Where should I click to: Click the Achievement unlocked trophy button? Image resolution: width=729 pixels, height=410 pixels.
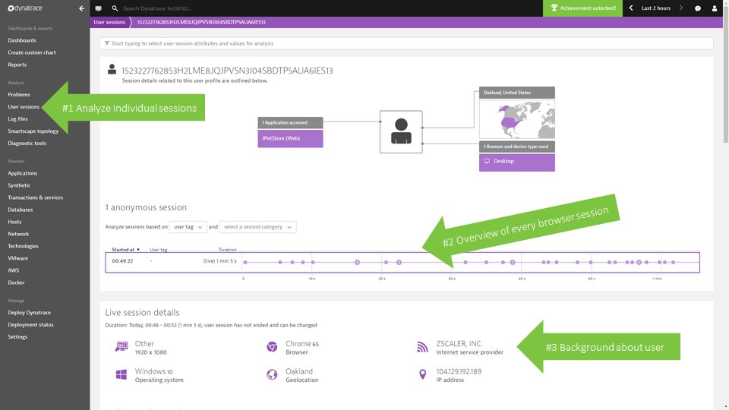point(582,8)
